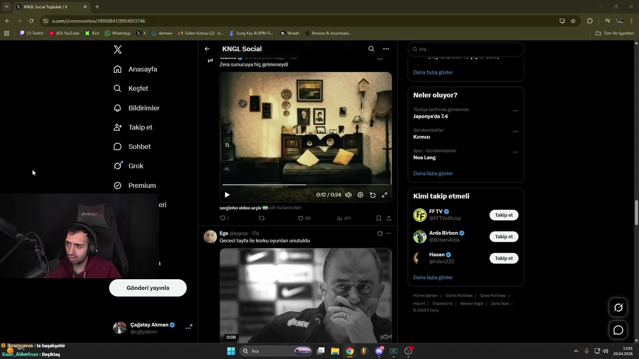
Task: Open a new Chrome tab
Action: (97, 7)
